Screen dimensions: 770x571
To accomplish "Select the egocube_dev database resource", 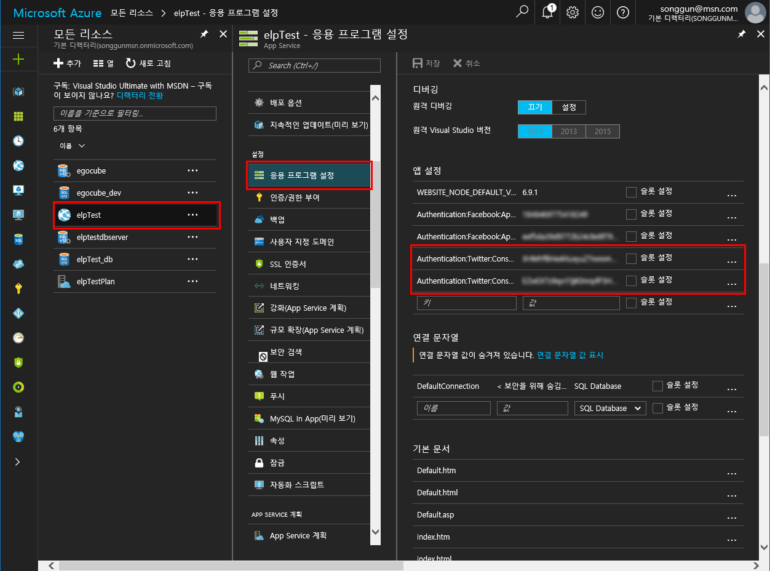I will click(x=135, y=193).
